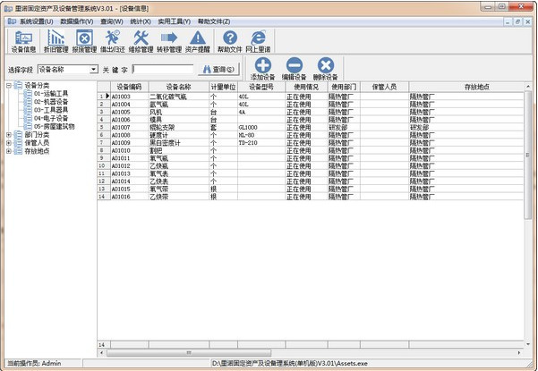This screenshot has height=371, width=538.
Task: Click the 保管人员 column header
Action: pyautogui.click(x=384, y=87)
